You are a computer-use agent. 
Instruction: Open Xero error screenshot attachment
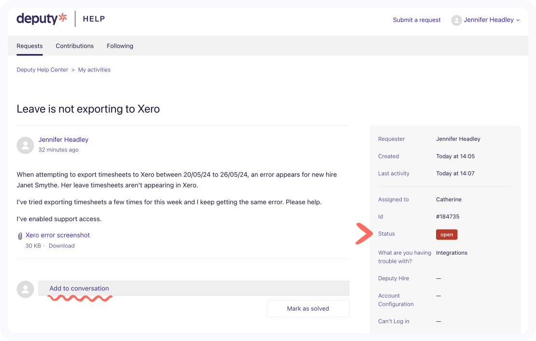(x=58, y=235)
